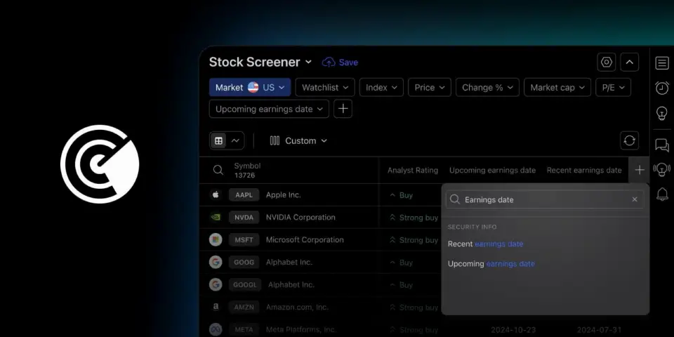The width and height of the screenshot is (674, 337).
Task: Select Upcoming earnings date in the search results
Action: point(491,263)
